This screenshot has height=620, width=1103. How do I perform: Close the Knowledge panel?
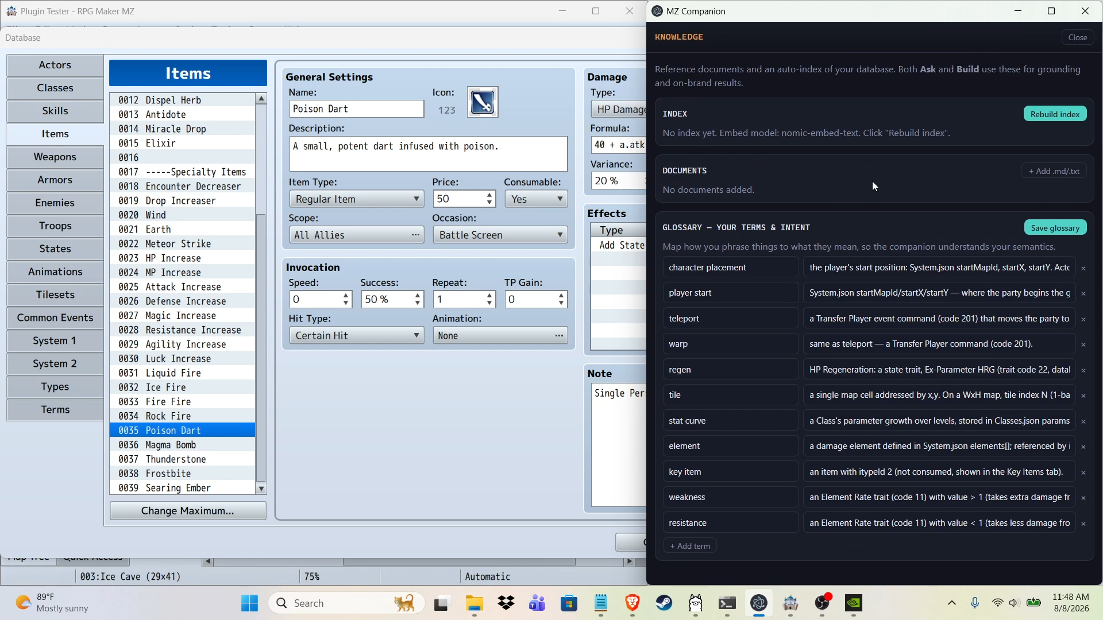point(1077,37)
